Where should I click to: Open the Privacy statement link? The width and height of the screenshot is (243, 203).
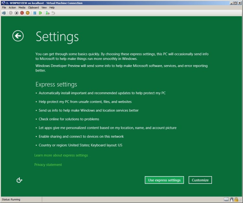pyautogui.click(x=48, y=165)
